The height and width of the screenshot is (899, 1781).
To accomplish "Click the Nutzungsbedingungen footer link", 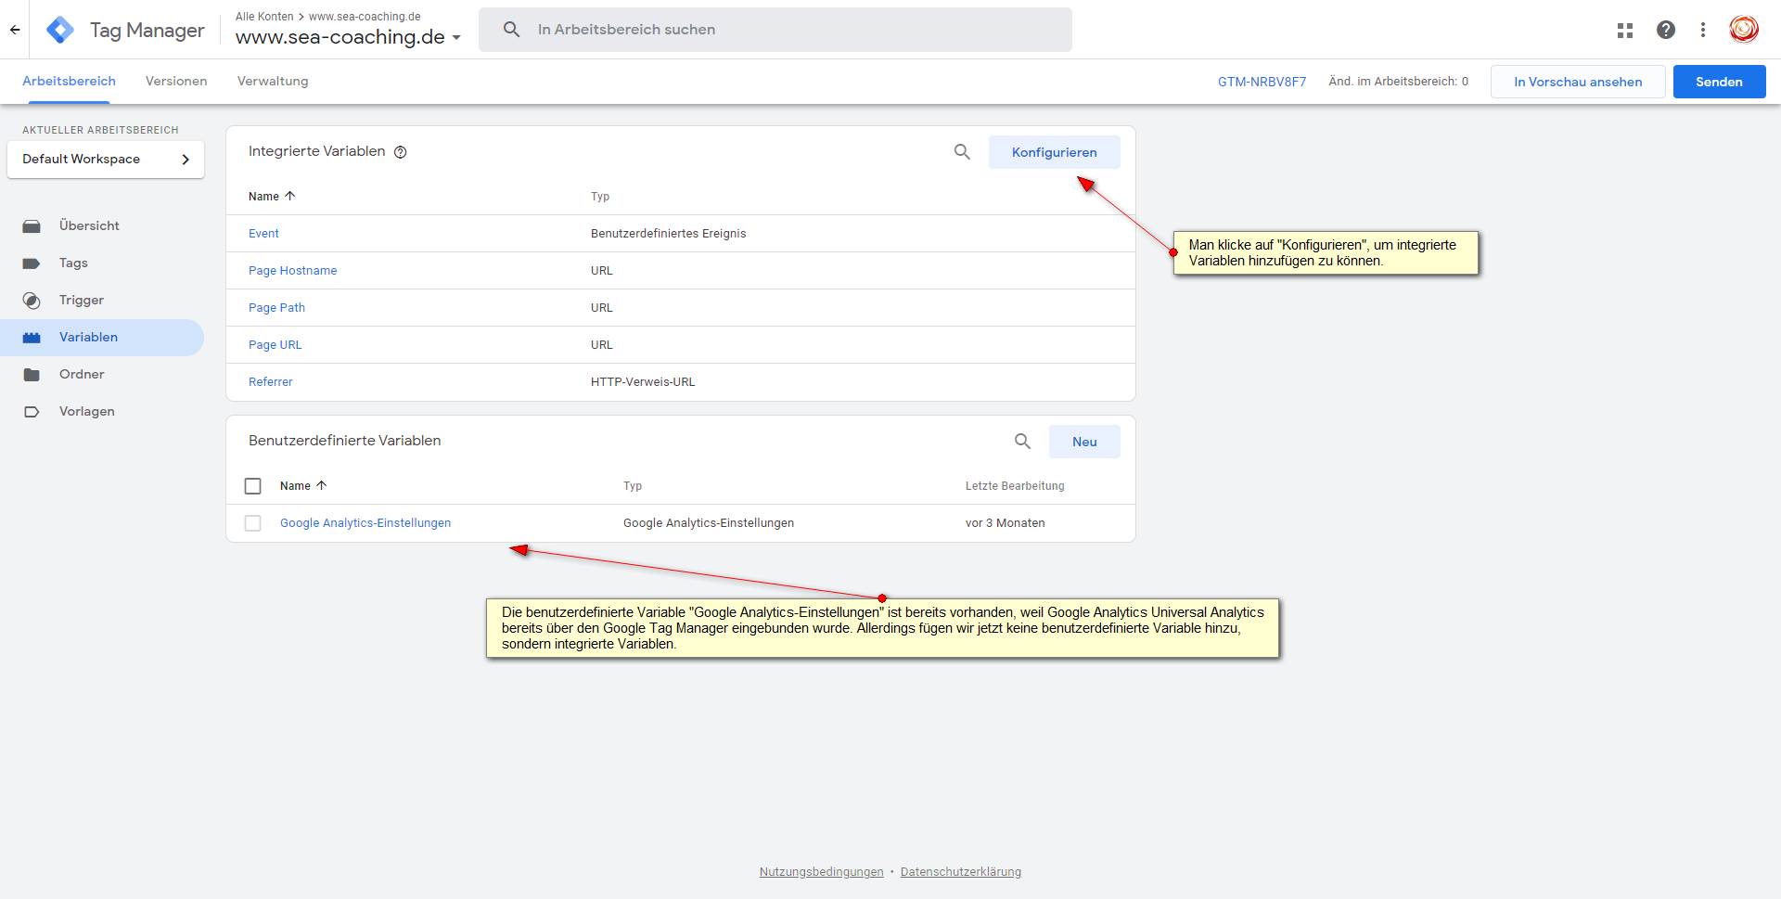I will (822, 872).
